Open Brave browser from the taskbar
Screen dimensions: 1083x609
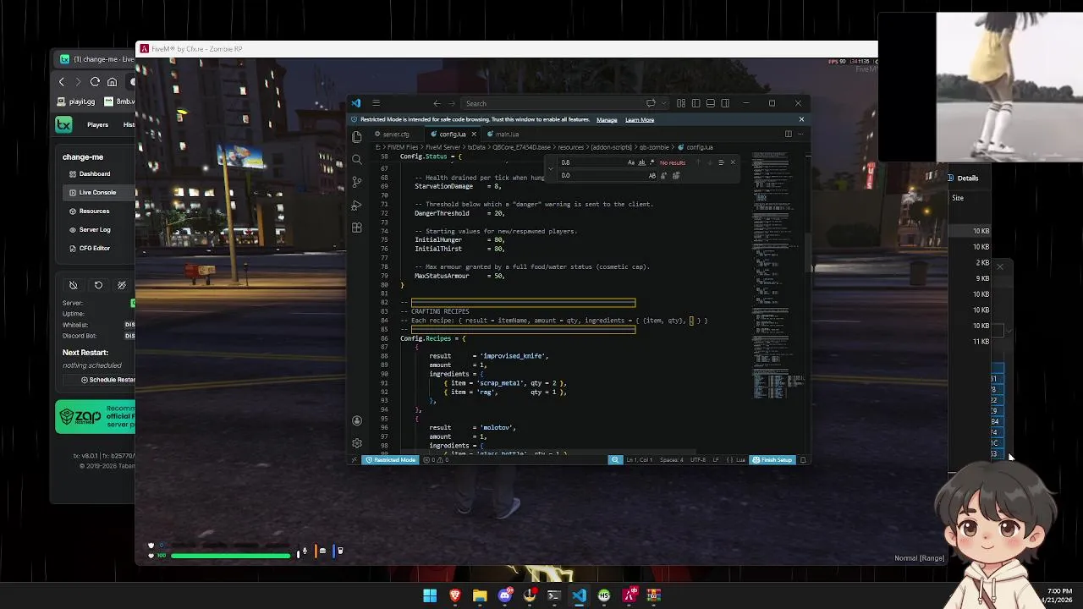pyautogui.click(x=455, y=595)
